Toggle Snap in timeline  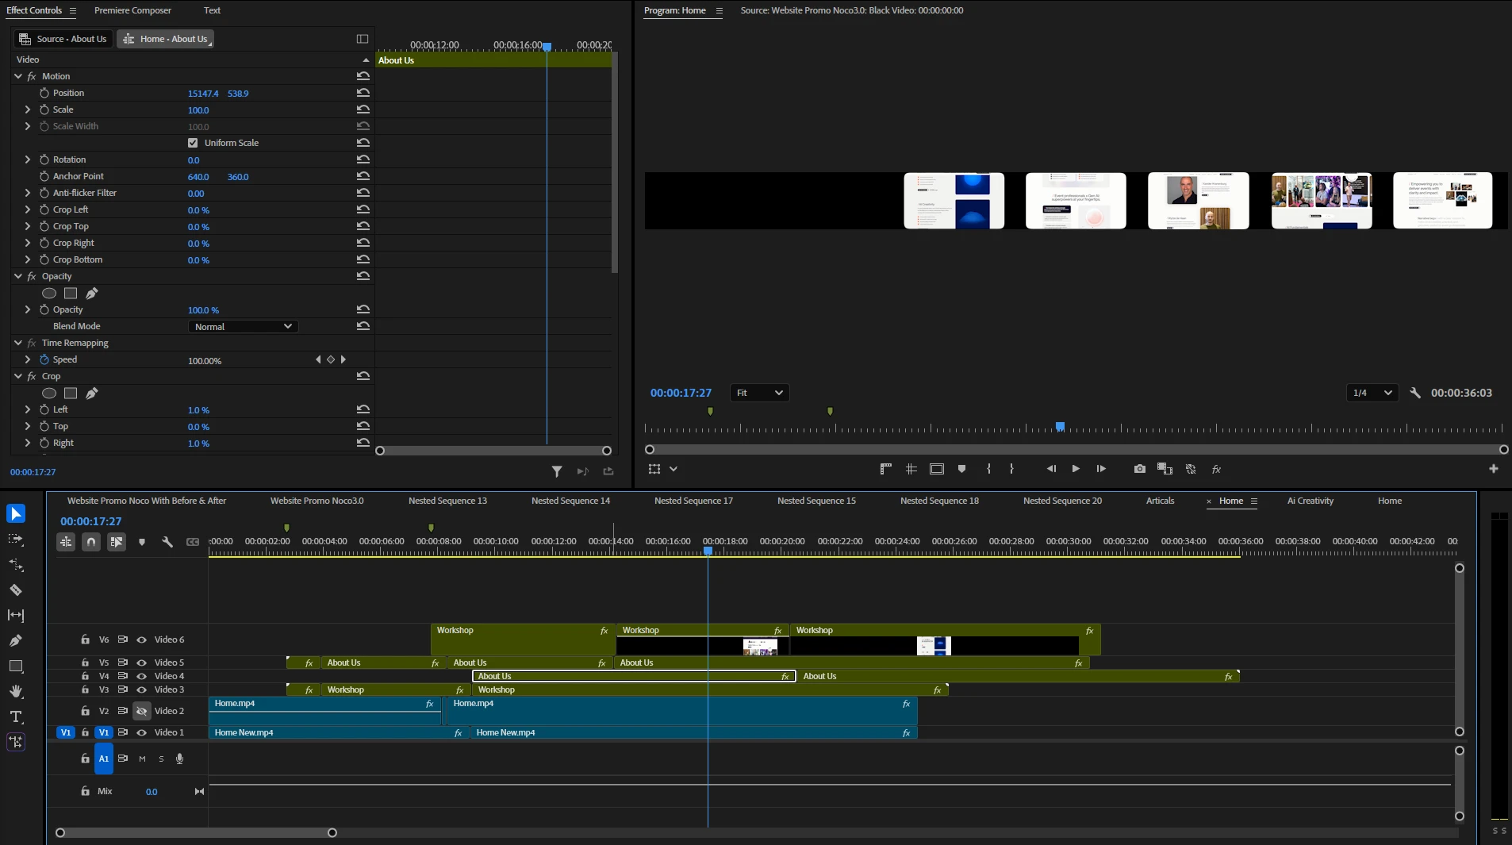91,542
